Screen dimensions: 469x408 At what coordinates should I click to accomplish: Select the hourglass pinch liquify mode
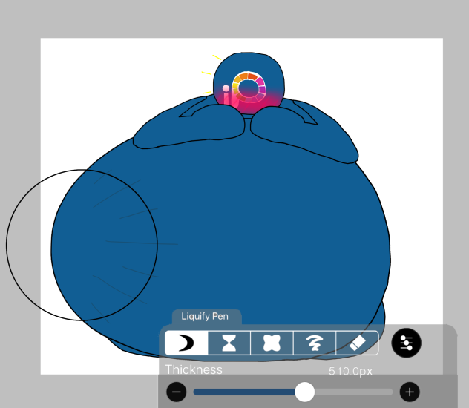point(229,343)
